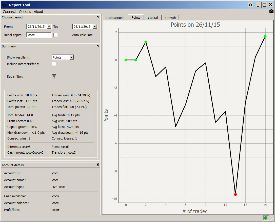Screen dimensions: 275x222
Task: Click the green point at trade 1
Action: point(136,60)
